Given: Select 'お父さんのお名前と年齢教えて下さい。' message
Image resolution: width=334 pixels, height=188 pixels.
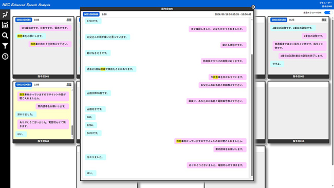Looking at the screenshot, I should pyautogui.click(x=222, y=85).
